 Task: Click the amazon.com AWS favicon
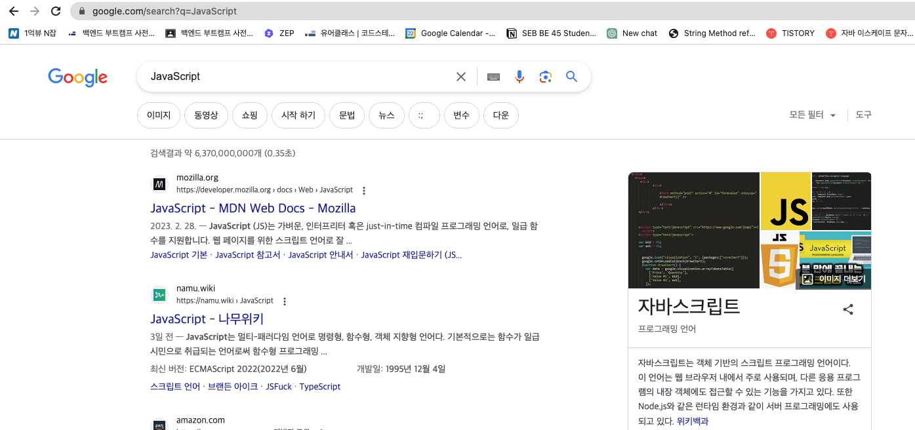[159, 425]
